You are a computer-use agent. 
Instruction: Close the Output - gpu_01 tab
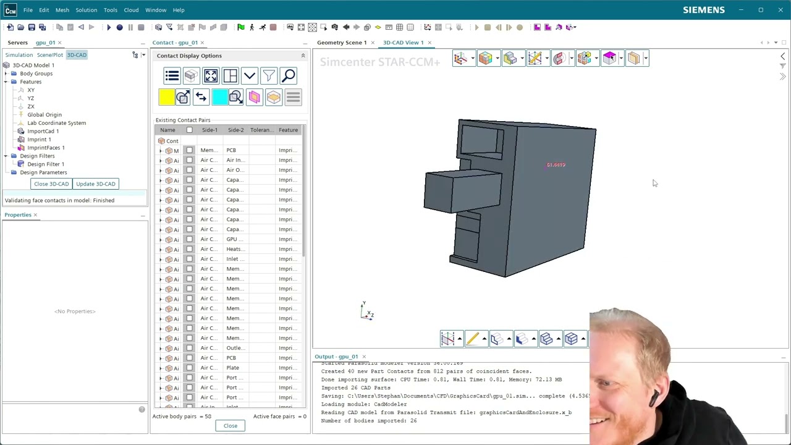[364, 357]
